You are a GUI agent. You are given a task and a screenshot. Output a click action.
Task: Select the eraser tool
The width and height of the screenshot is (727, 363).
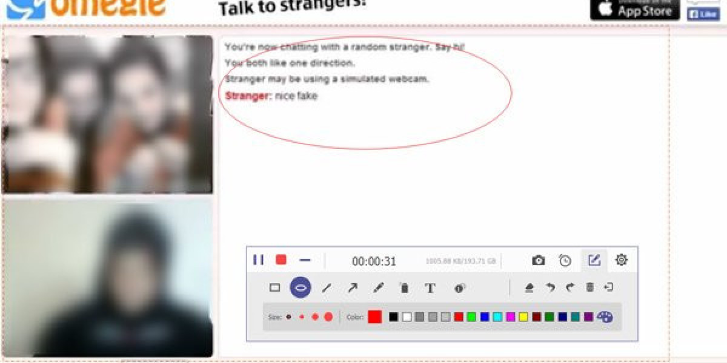pos(529,288)
